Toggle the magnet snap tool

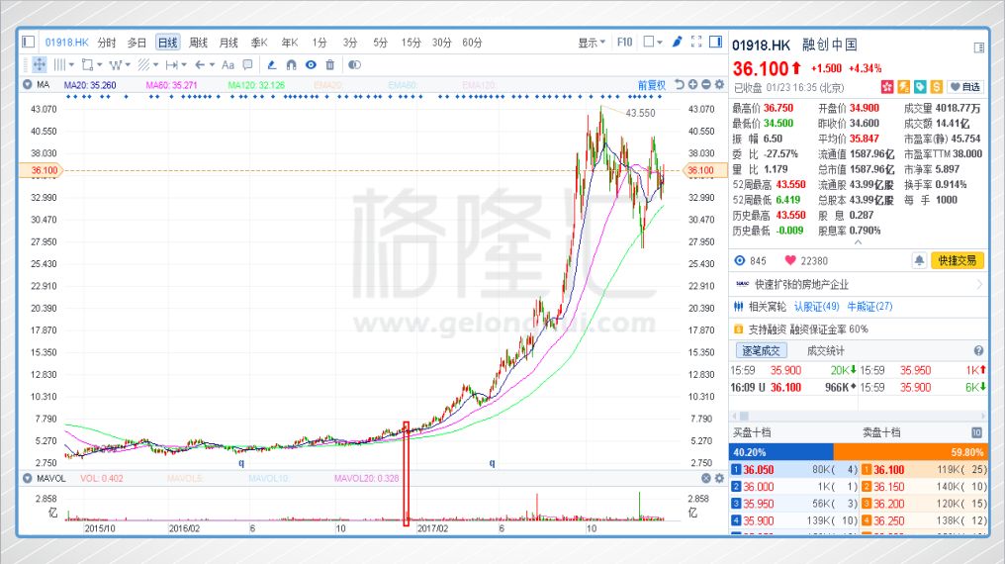291,64
